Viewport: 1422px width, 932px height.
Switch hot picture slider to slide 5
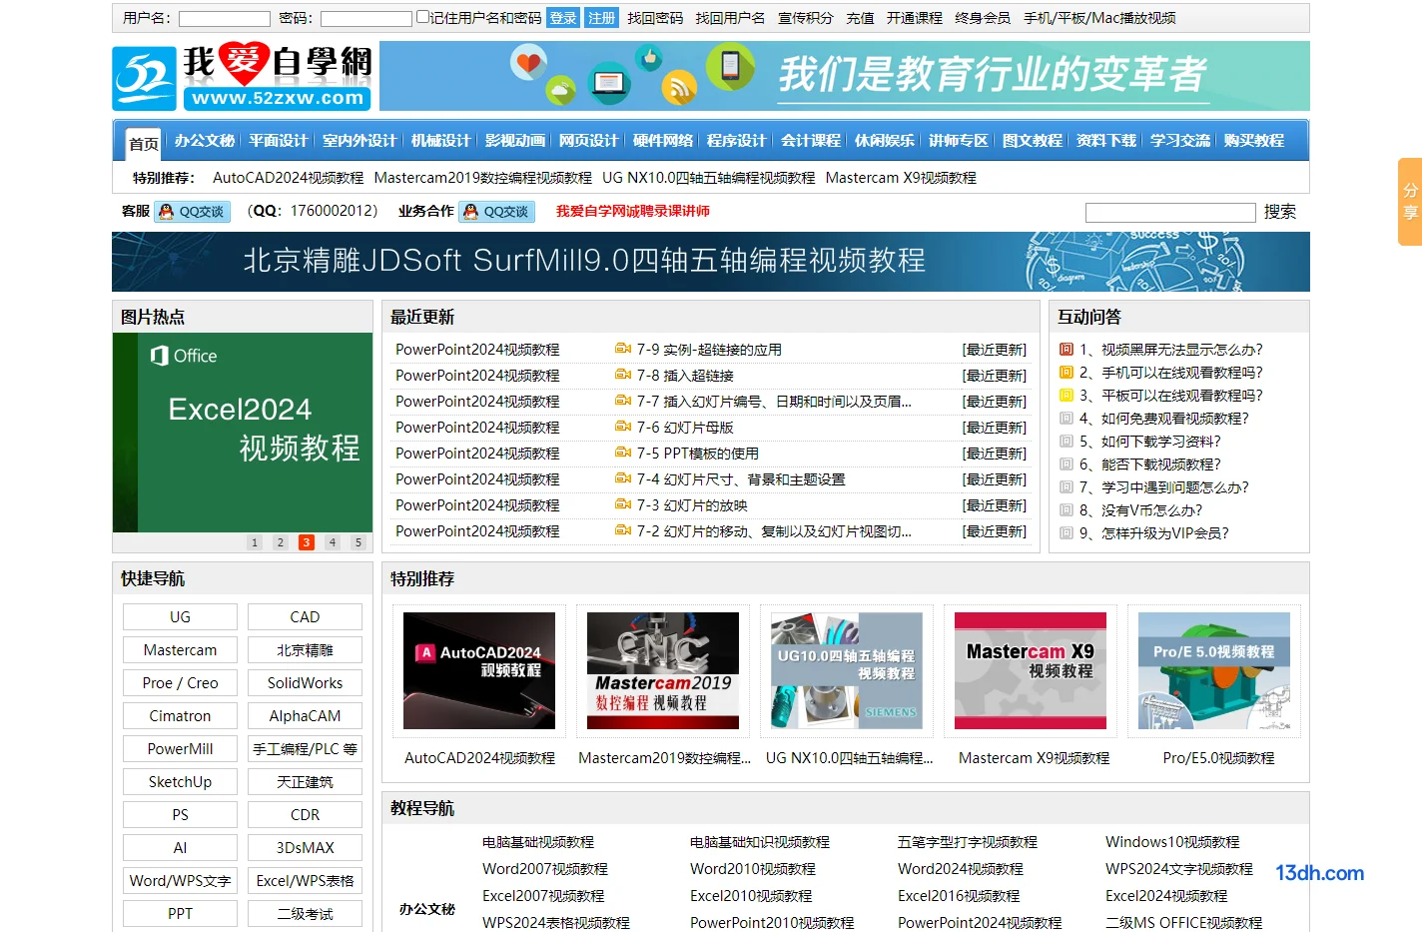click(358, 542)
